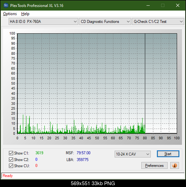
Task: Open the 10-24 X CAV speed dropdown
Action: tap(133, 154)
